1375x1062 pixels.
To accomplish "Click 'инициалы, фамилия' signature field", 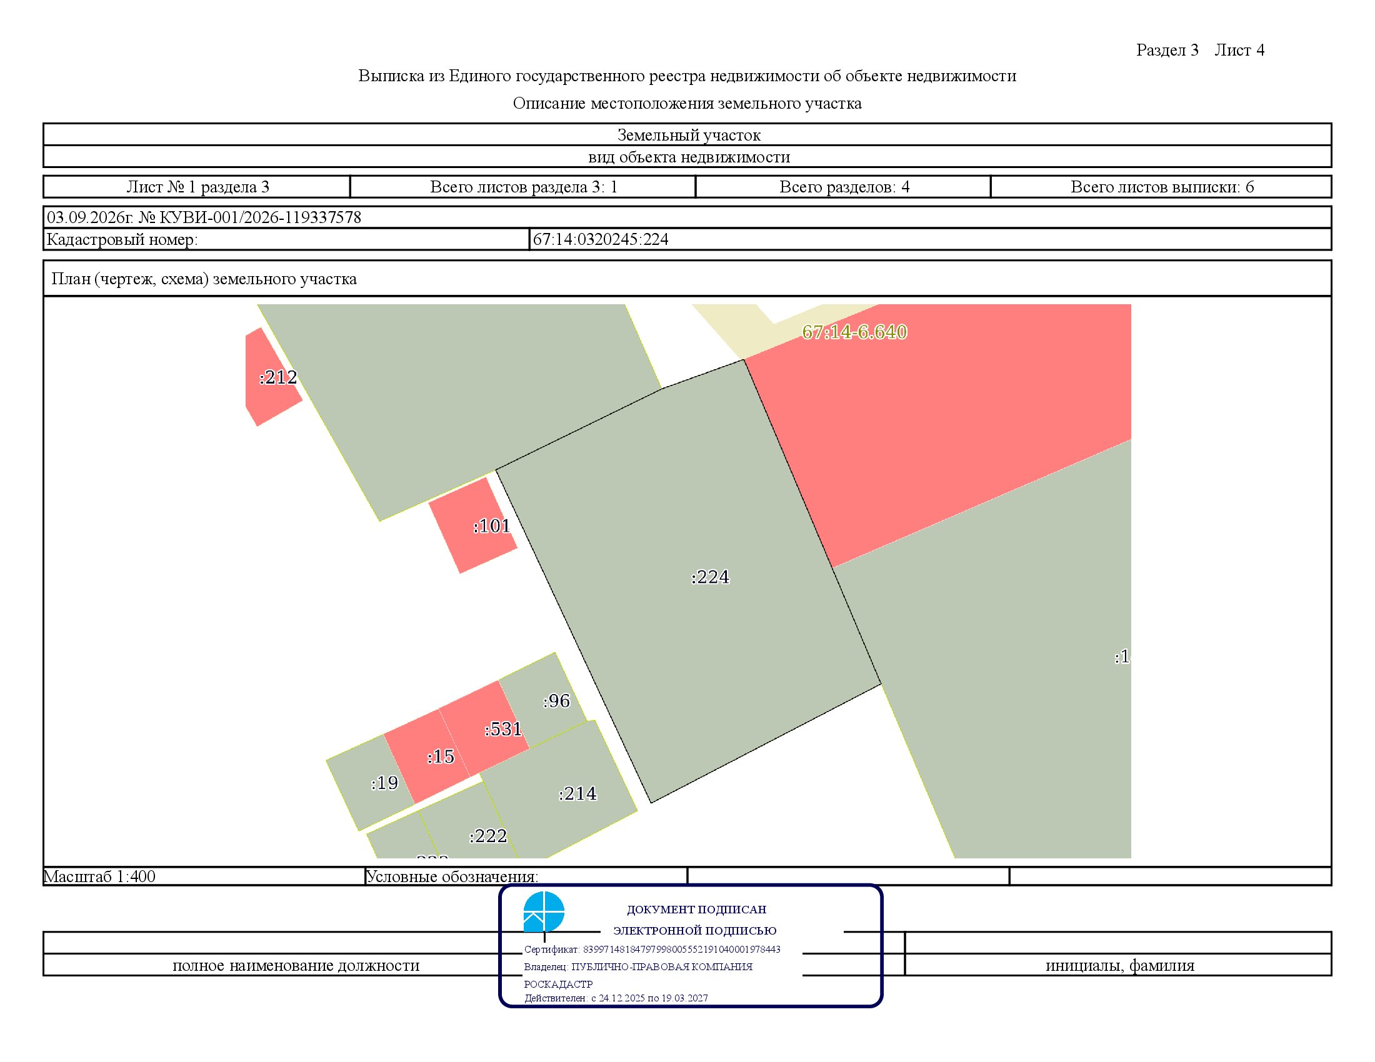I will point(1119,965).
